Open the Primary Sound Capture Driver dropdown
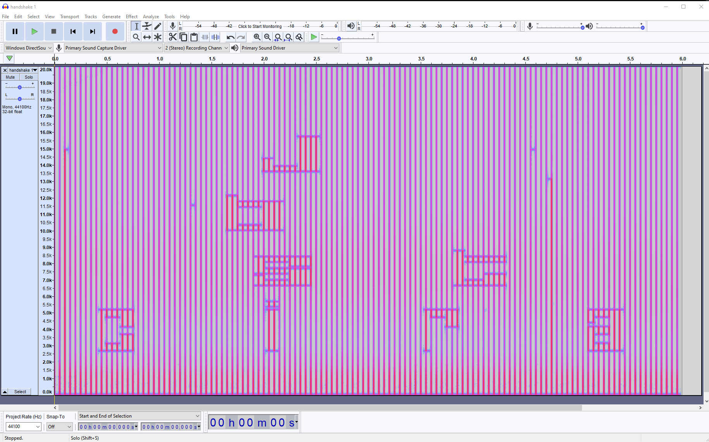 (113, 48)
